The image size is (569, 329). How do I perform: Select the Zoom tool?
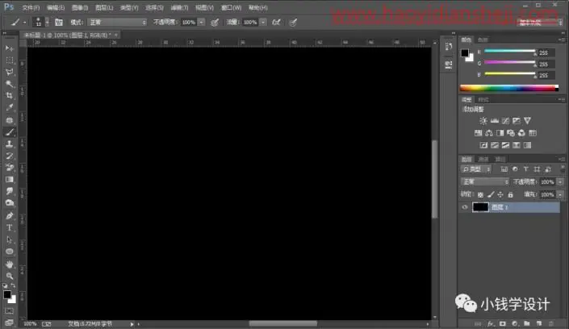point(10,276)
